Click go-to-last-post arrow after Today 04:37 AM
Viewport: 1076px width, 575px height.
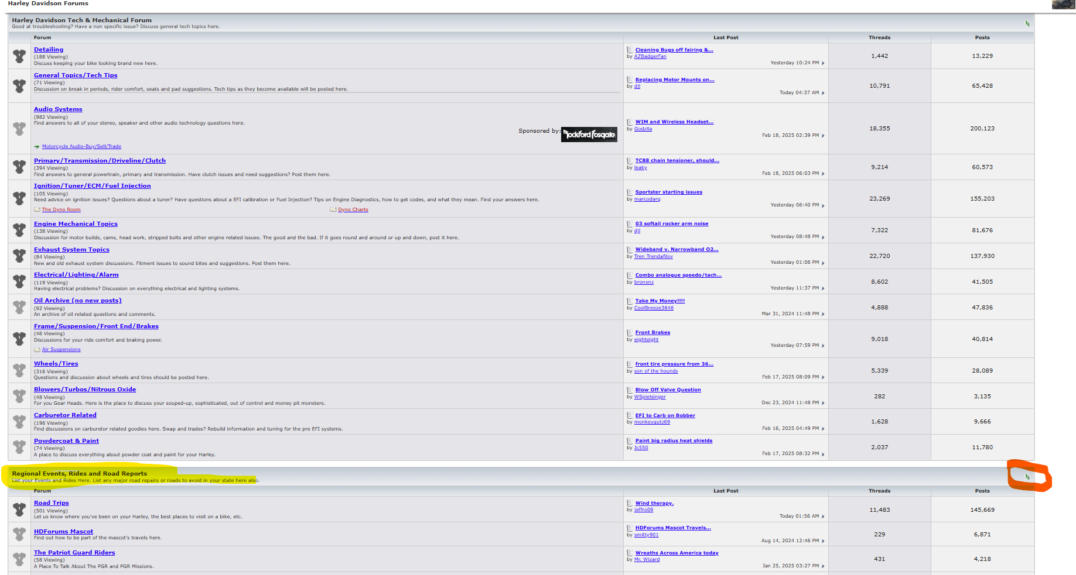[823, 93]
